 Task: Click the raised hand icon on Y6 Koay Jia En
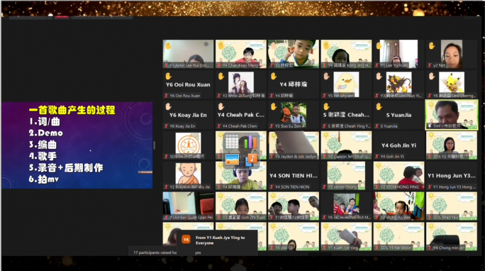(168, 106)
